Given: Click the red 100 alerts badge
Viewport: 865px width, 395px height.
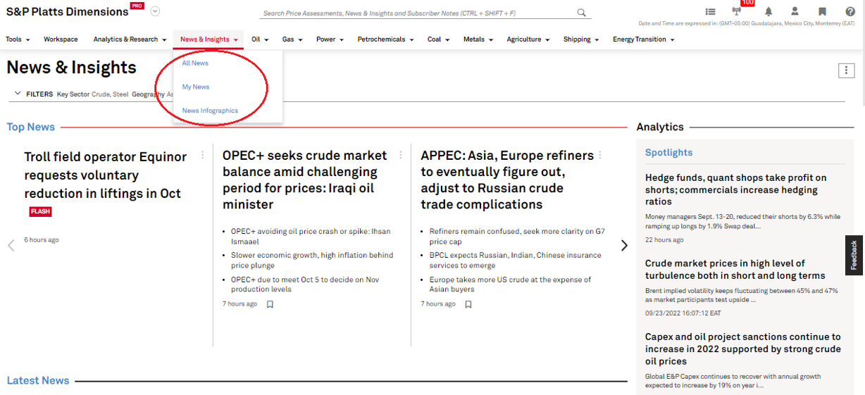Looking at the screenshot, I should click(747, 3).
